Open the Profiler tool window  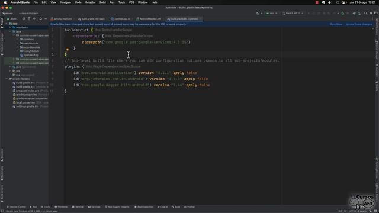[x=189, y=207]
